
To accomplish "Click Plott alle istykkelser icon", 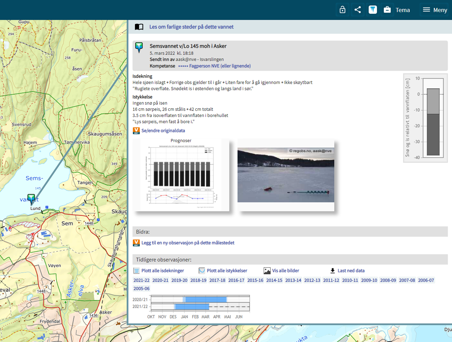I will pyautogui.click(x=202, y=271).
